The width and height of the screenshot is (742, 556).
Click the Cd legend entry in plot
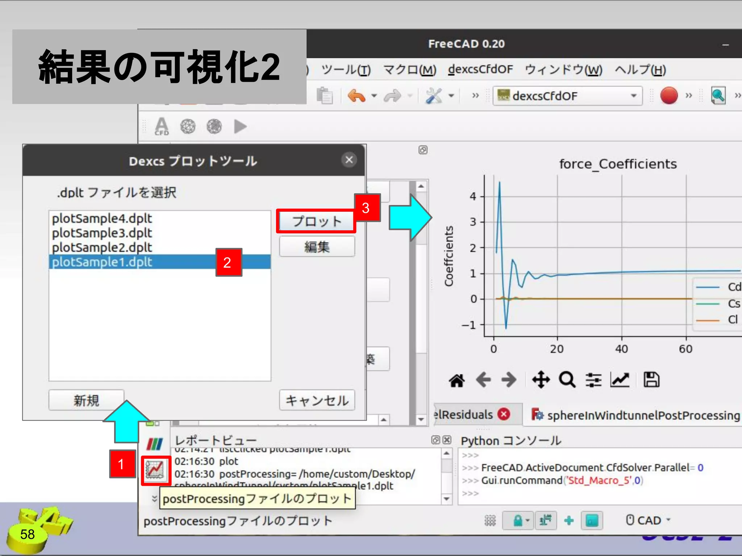click(x=718, y=287)
